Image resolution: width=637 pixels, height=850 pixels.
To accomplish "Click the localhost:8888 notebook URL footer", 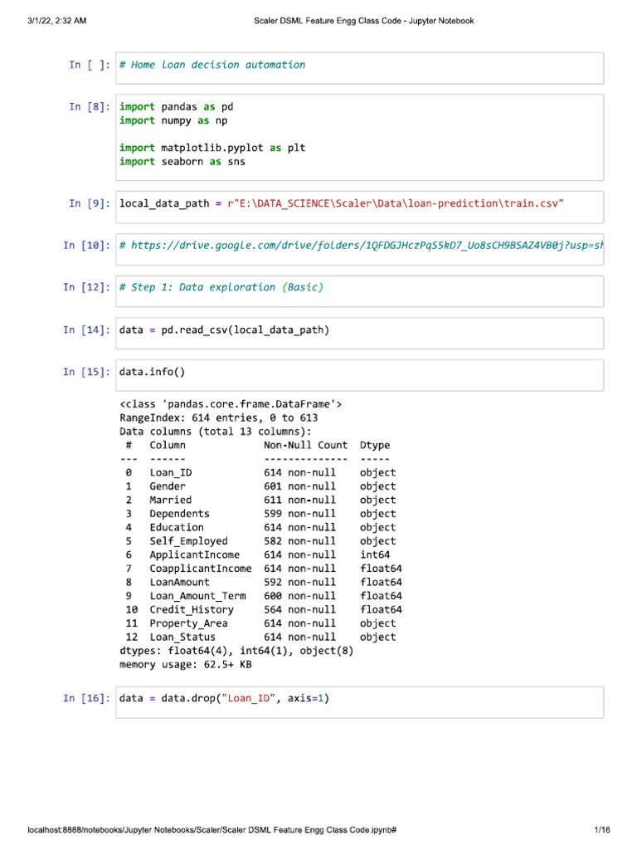I will click(x=212, y=829).
